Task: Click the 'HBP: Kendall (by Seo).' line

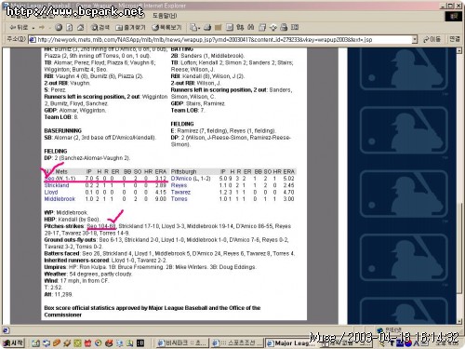Action: pyautogui.click(x=72, y=220)
